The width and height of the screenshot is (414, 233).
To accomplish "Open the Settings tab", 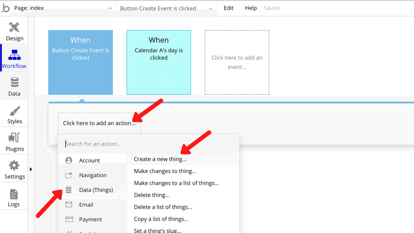I will click(14, 168).
